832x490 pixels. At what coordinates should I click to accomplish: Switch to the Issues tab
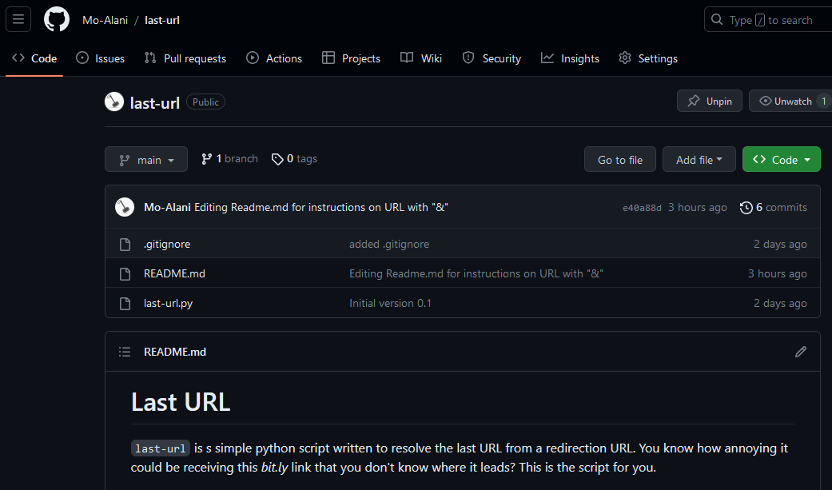[x=101, y=58]
